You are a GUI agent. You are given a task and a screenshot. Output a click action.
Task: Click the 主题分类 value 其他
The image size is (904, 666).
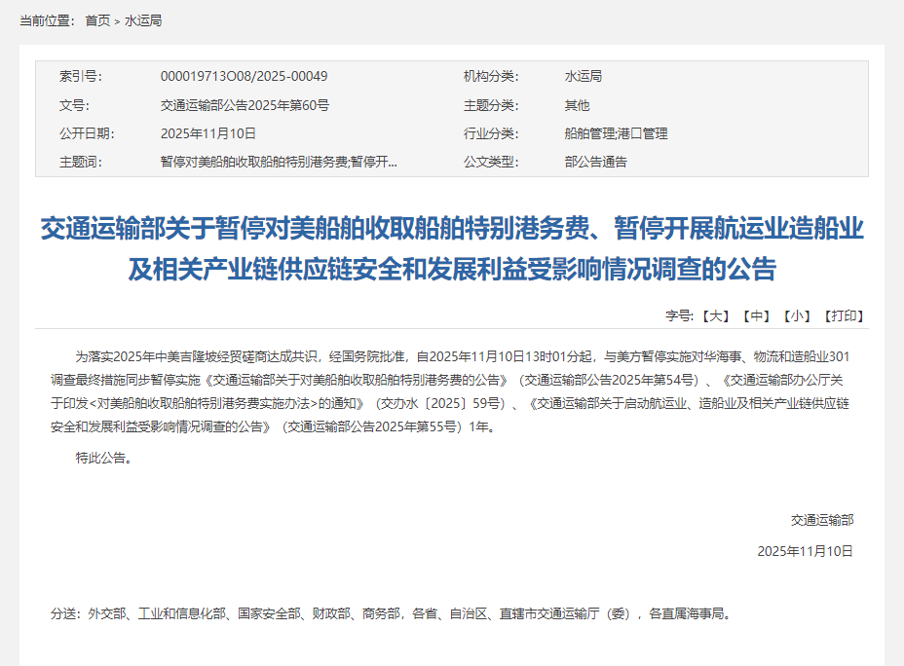[577, 105]
